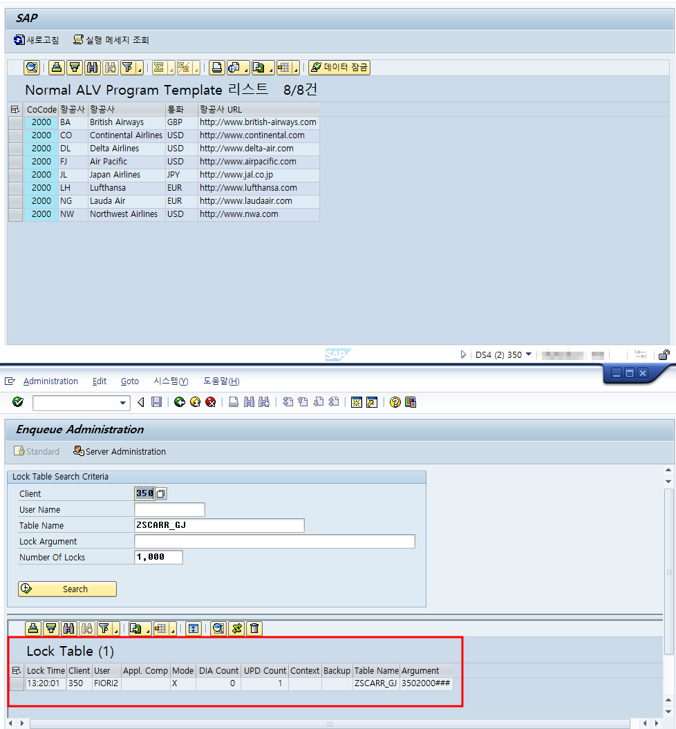Image resolution: width=676 pixels, height=729 pixels.
Task: Open Edit menu
Action: coord(100,381)
